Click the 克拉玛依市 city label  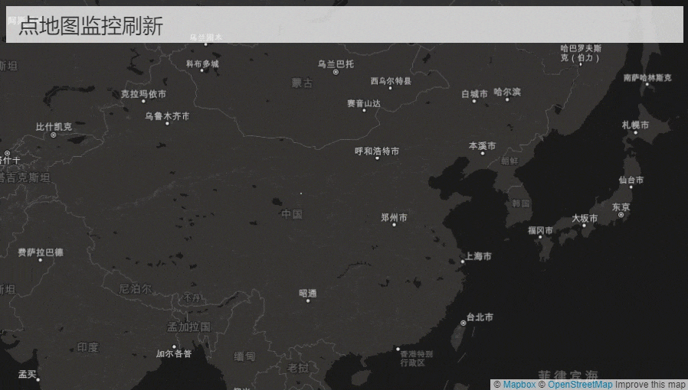[x=143, y=93]
